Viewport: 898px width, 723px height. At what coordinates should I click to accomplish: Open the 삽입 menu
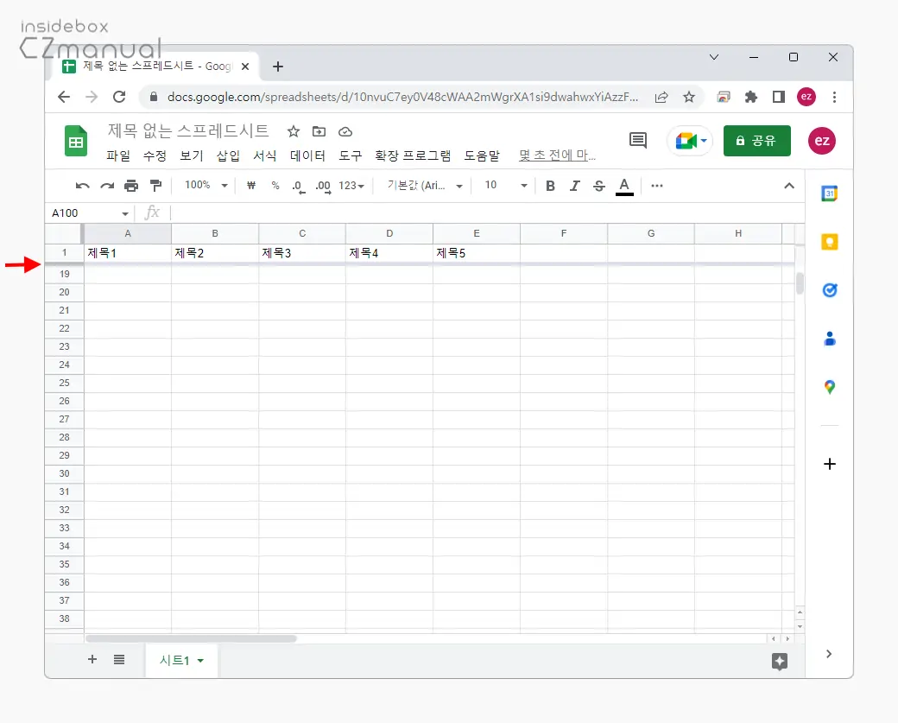228,155
